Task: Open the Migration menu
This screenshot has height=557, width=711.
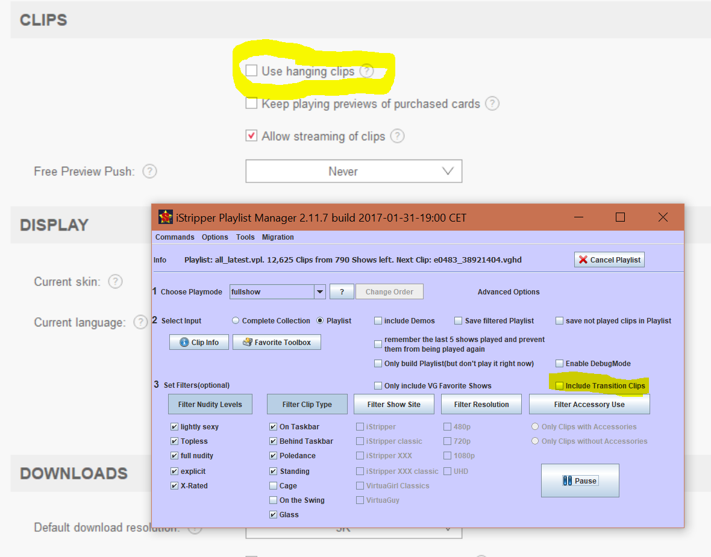Action: click(278, 237)
